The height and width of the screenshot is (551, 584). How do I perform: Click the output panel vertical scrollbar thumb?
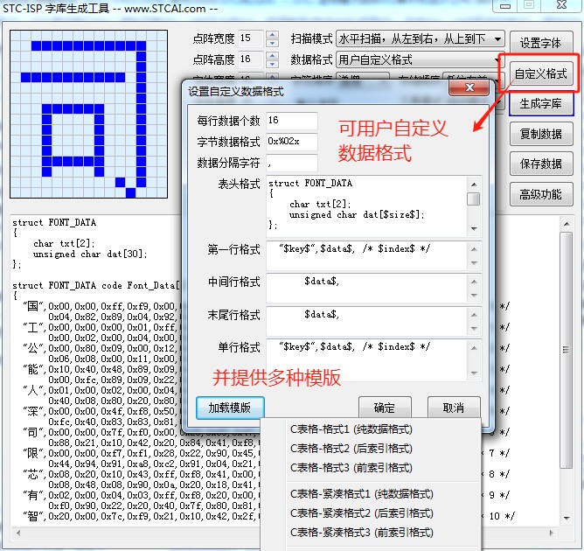(x=567, y=350)
